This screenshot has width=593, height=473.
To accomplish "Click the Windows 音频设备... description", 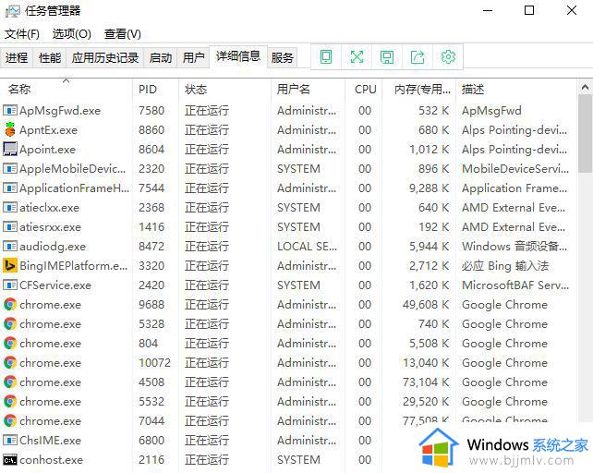I will 514,247.
